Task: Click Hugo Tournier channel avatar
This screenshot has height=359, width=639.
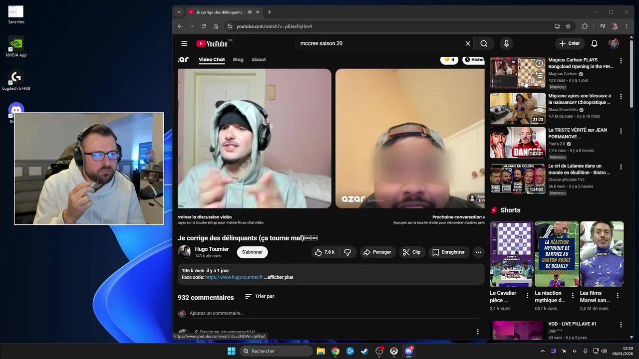Action: click(x=184, y=252)
